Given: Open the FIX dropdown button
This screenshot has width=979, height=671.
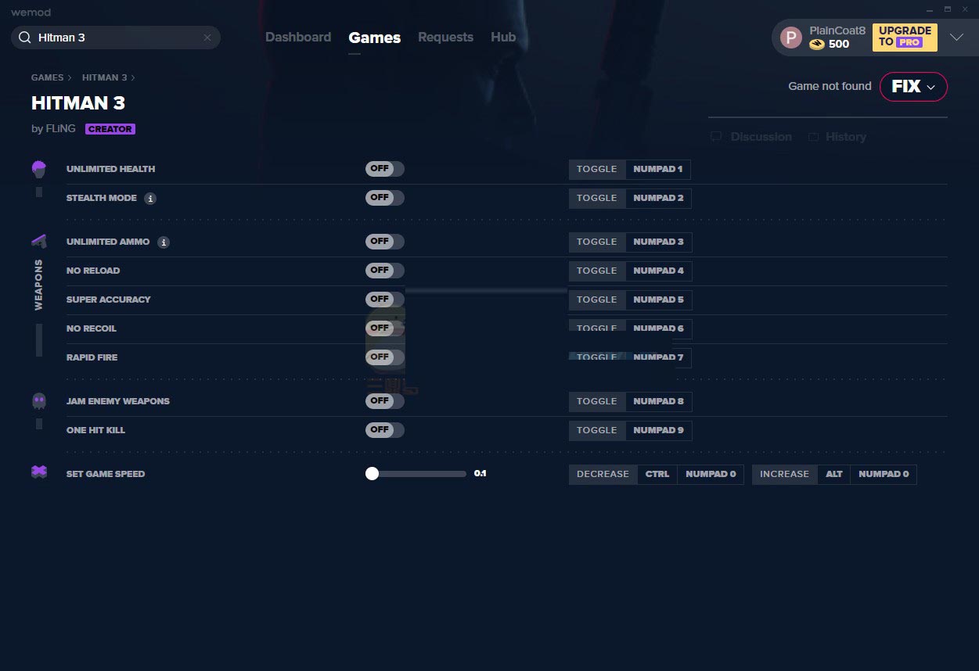Looking at the screenshot, I should (913, 87).
